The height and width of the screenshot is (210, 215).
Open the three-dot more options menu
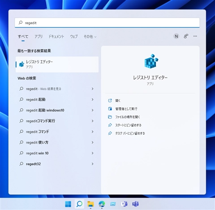tap(195, 36)
